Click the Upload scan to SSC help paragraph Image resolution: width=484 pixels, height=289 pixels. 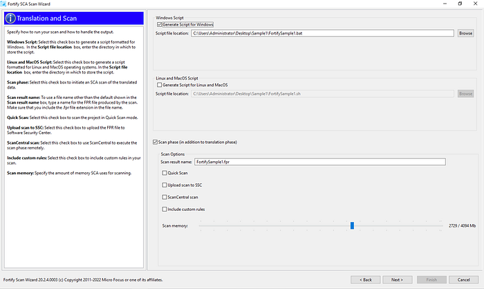[x=66, y=130]
